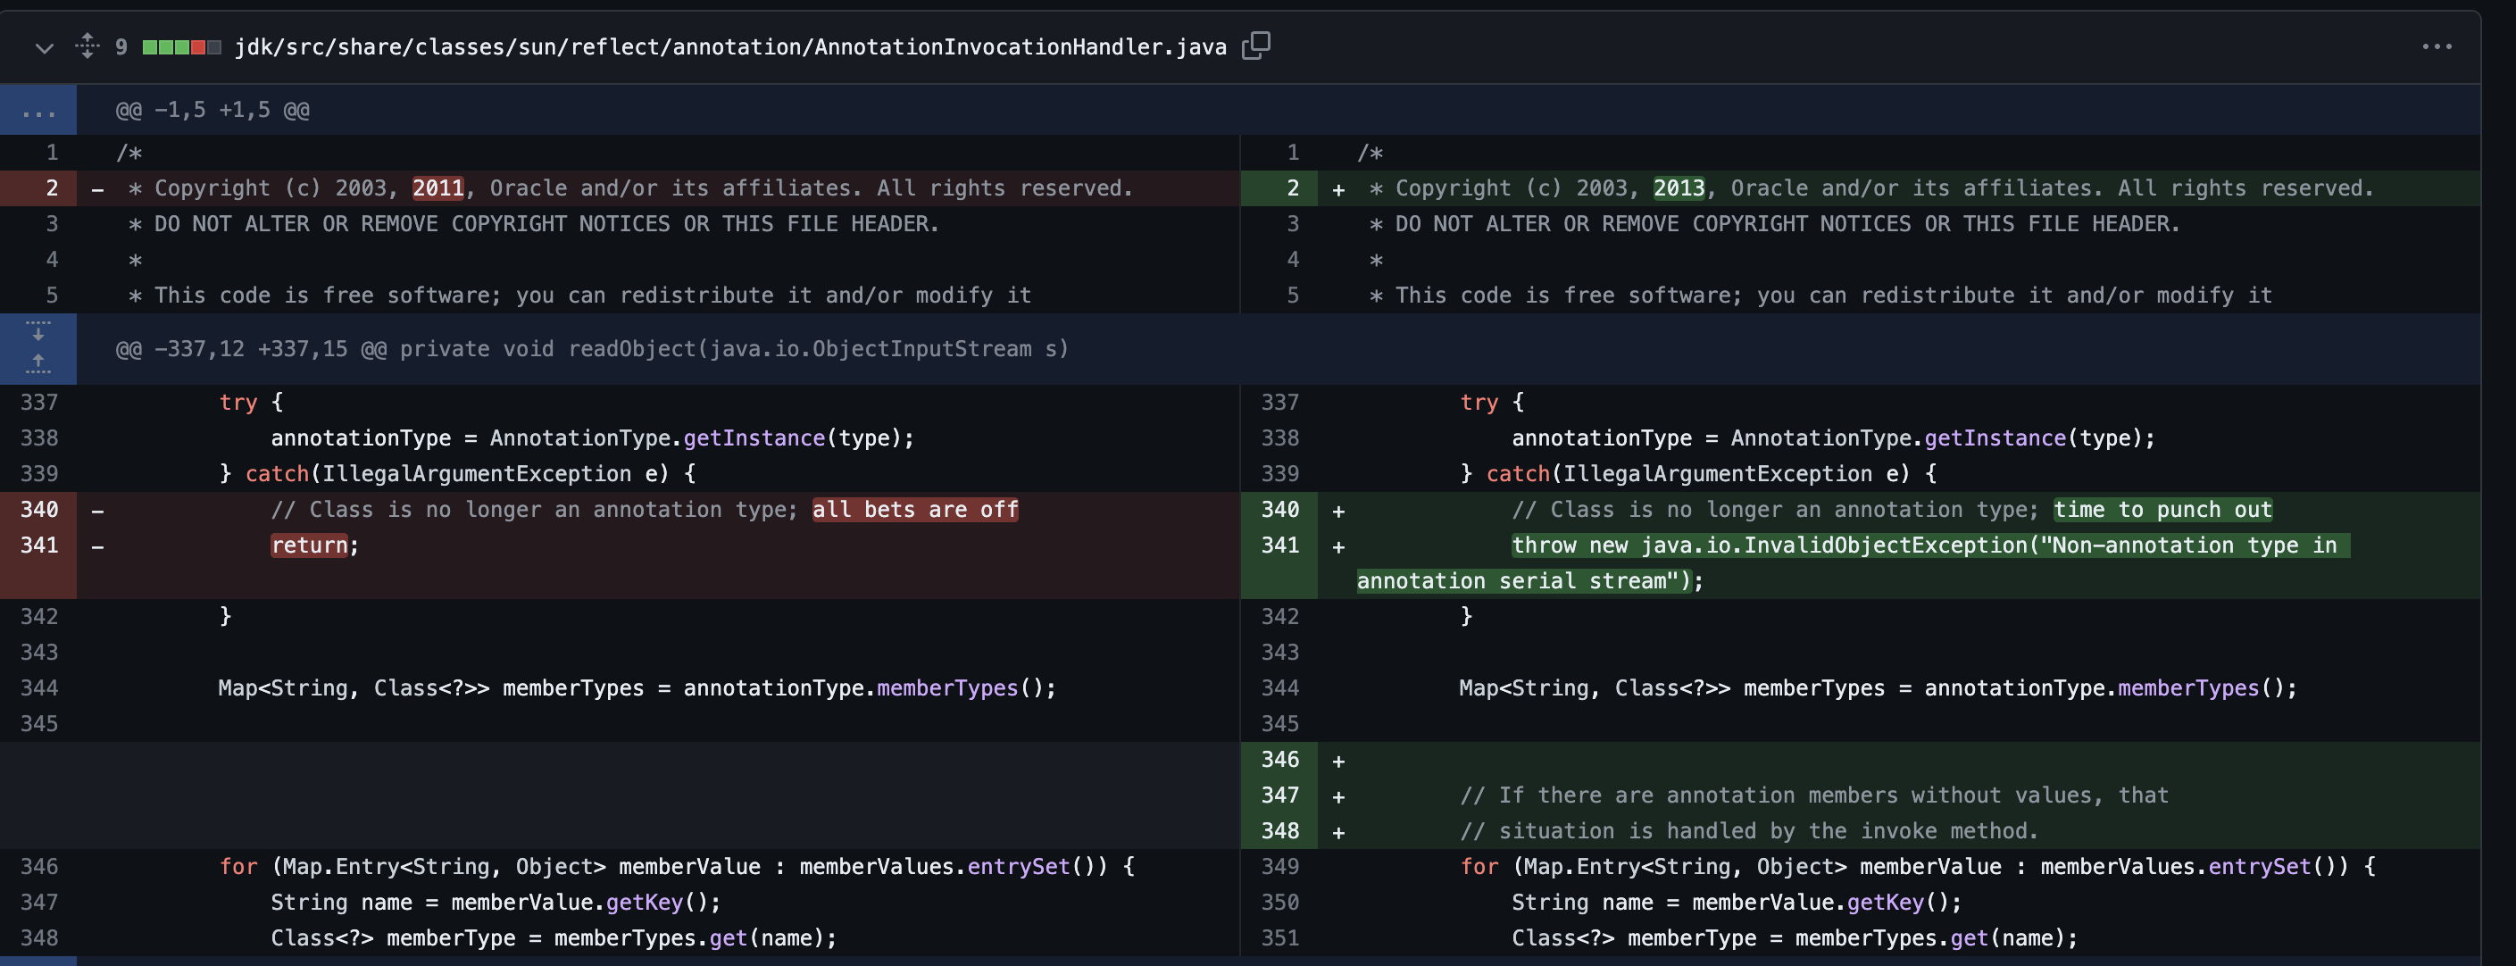Click right line 351 memberType assignment

pos(1795,937)
